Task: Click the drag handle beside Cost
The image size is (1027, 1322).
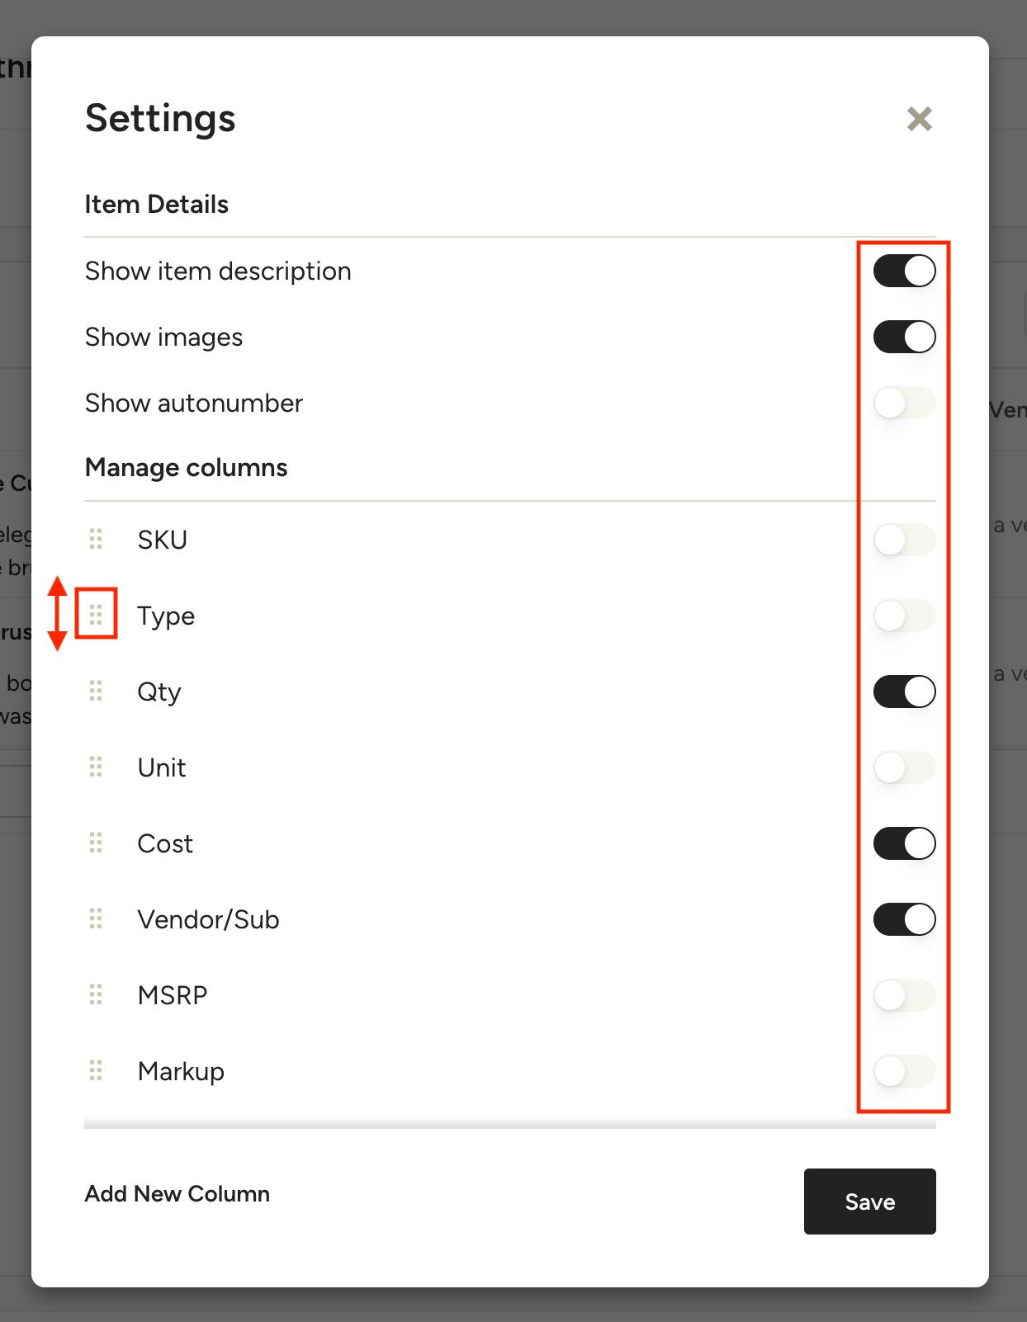Action: (x=96, y=843)
